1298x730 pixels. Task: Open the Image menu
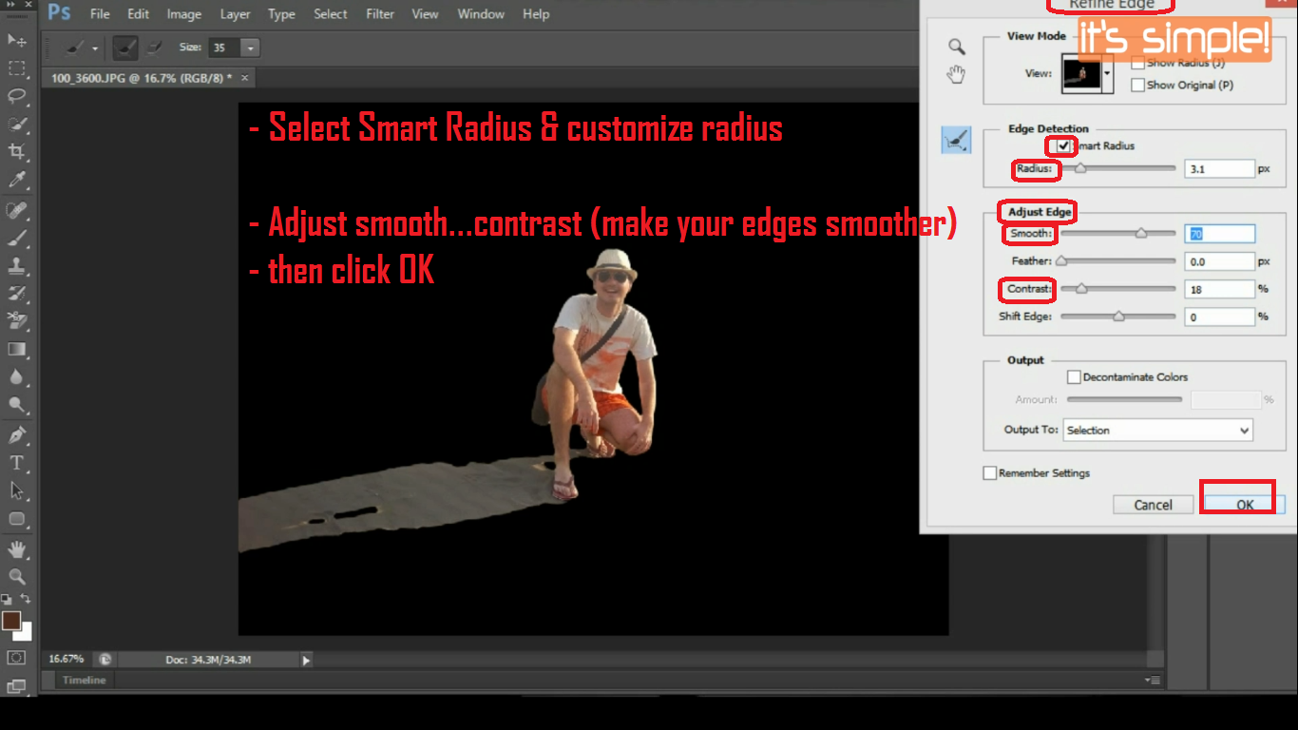tap(183, 14)
